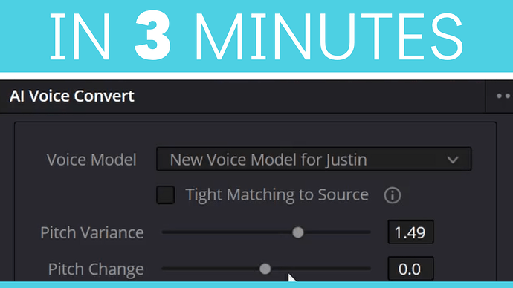
Task: Select the Pitch Variance value field showing 1.49
Action: pos(410,232)
